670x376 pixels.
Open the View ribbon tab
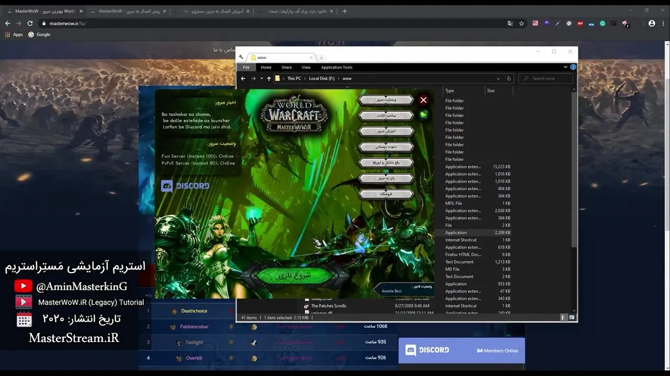coord(306,67)
